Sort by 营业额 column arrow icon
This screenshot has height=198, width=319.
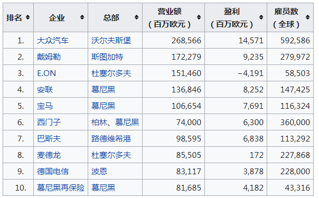coord(199,17)
